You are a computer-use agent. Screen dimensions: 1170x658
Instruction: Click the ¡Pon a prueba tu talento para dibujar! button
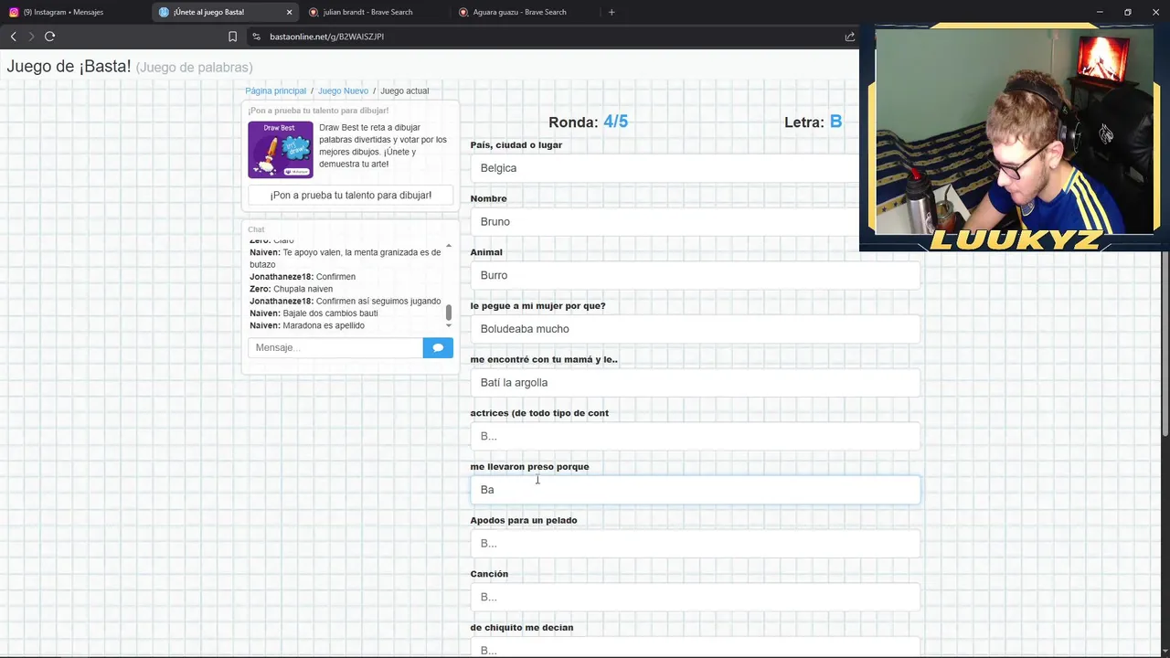[x=351, y=195]
